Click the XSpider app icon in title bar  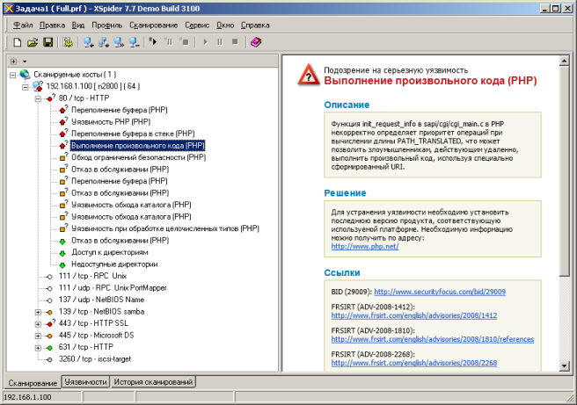click(9, 8)
